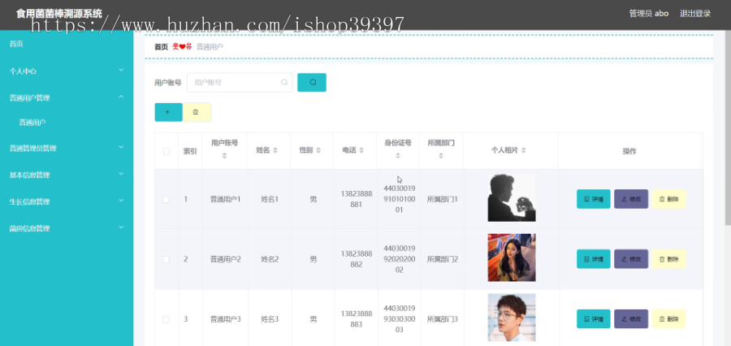Click the cell 所属部门2

[x=443, y=259]
